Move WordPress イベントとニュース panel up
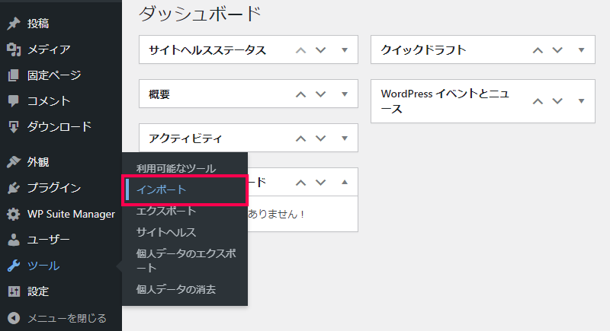Image resolution: width=610 pixels, height=331 pixels. point(538,101)
